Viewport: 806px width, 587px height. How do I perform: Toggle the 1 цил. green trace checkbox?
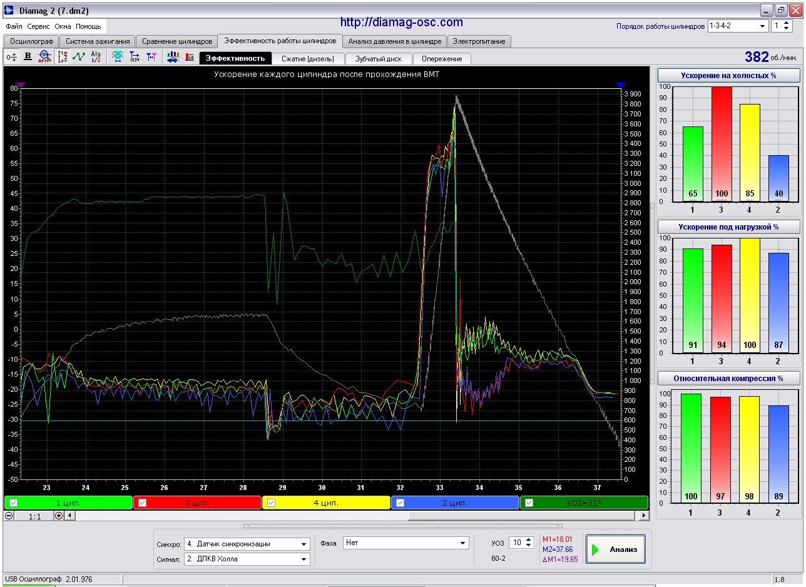click(x=13, y=503)
